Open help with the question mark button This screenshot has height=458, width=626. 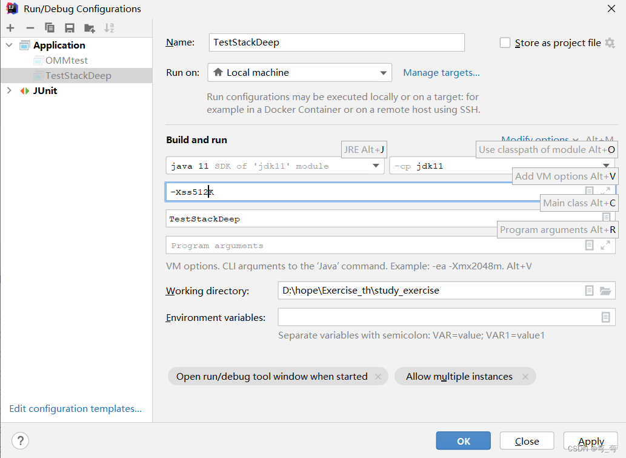click(x=21, y=441)
